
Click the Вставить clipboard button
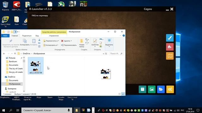34,42
